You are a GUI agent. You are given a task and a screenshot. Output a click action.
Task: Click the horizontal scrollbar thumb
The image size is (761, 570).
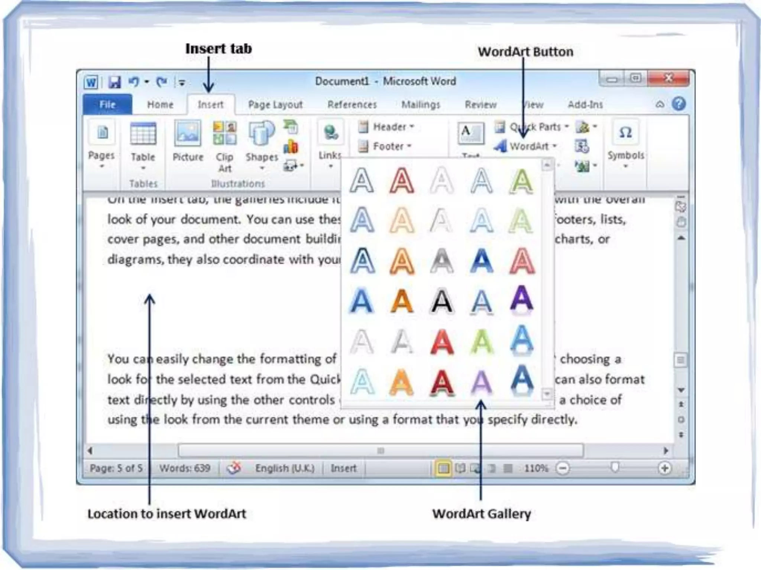pos(380,451)
